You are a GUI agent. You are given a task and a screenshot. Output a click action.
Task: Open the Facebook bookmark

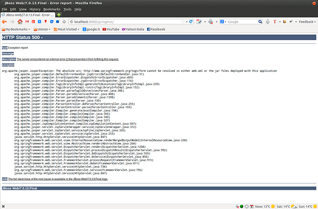(156, 29)
